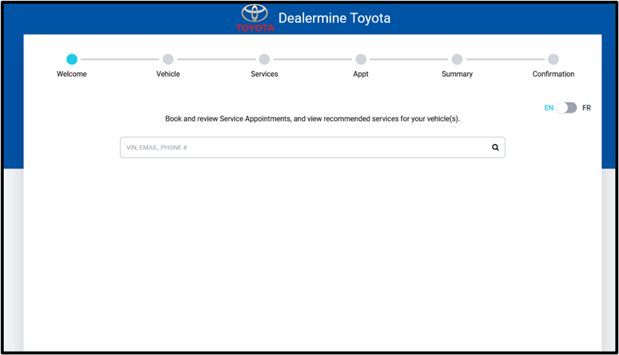This screenshot has width=619, height=355.
Task: Open the Services step label
Action: tap(264, 74)
